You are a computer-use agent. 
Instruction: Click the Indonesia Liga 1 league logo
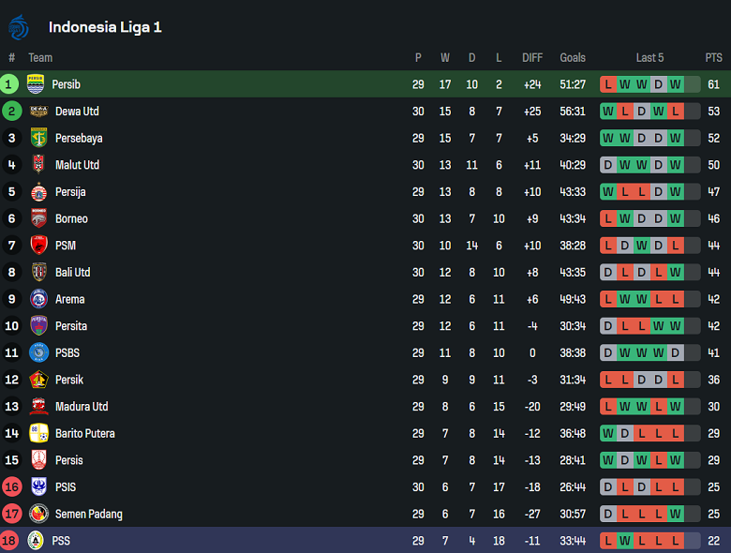18,27
